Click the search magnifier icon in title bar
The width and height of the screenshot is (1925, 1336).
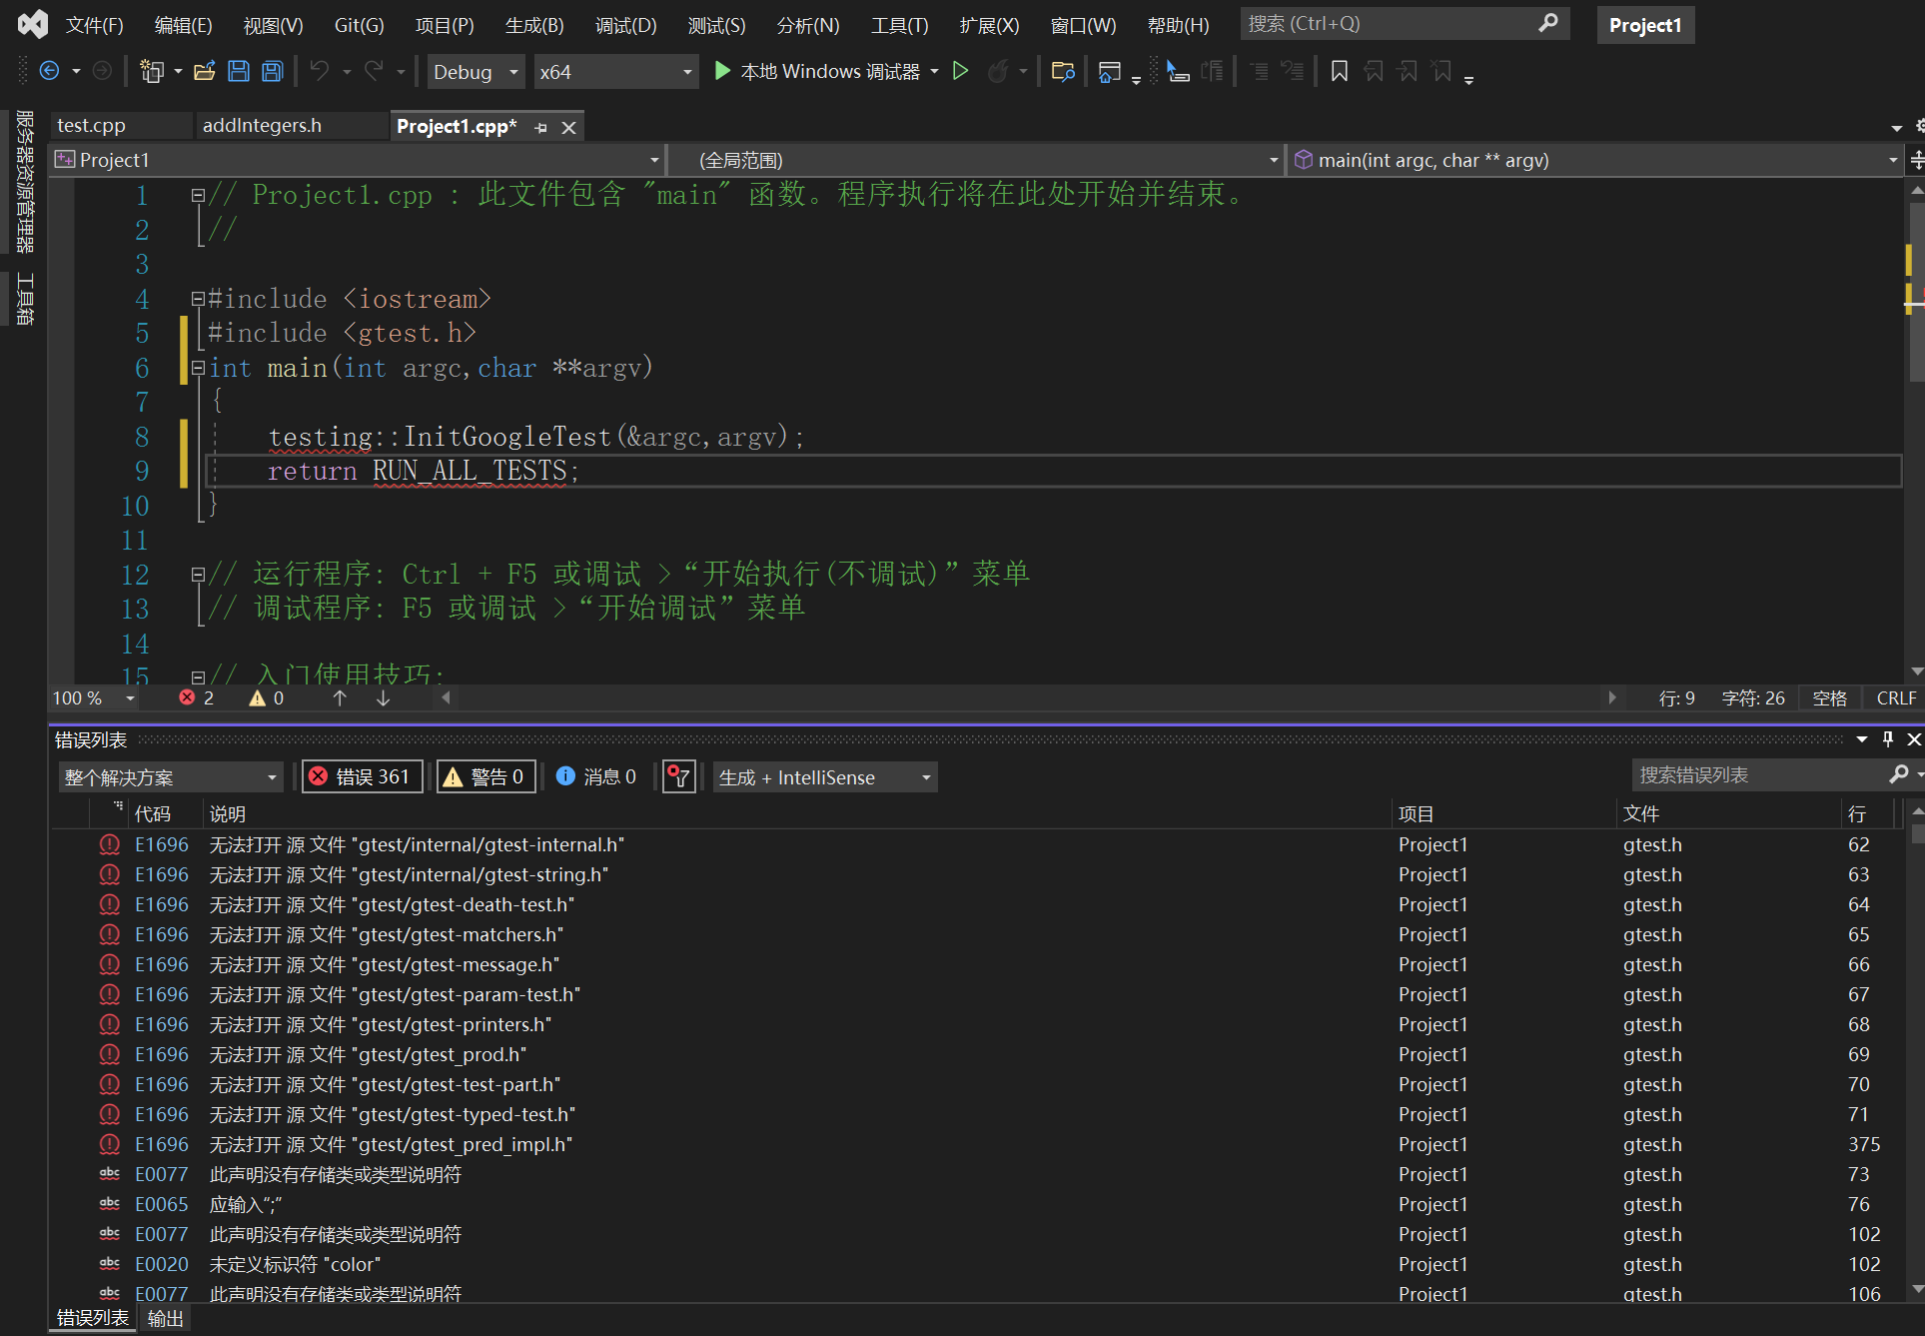pyautogui.click(x=1548, y=23)
